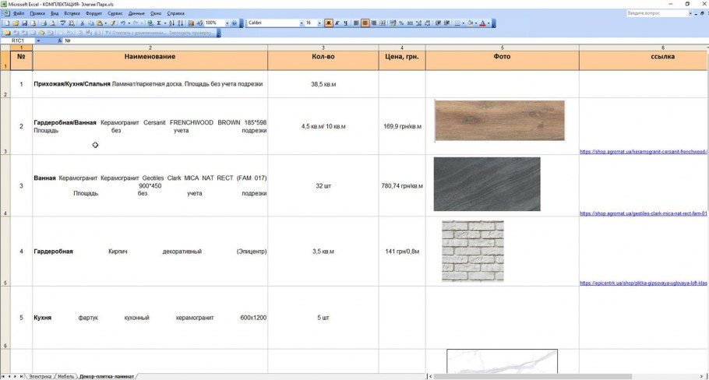Image resolution: width=709 pixels, height=380 pixels.
Task: Apply comma thousands separator style
Action: coord(410,23)
